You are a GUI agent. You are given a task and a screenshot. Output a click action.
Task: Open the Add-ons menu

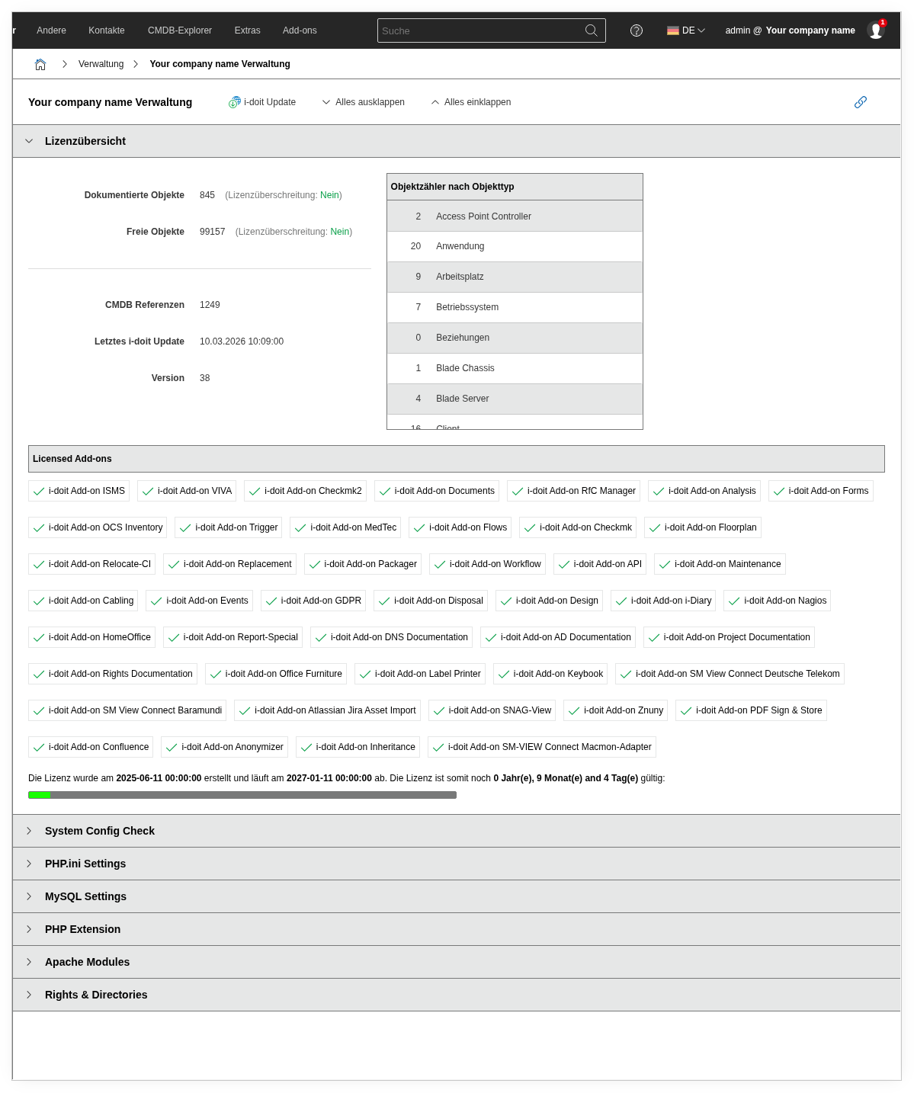tap(300, 30)
